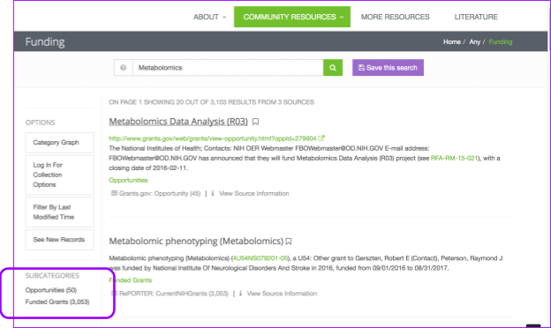Click the green Funded Grants category link

click(131, 280)
